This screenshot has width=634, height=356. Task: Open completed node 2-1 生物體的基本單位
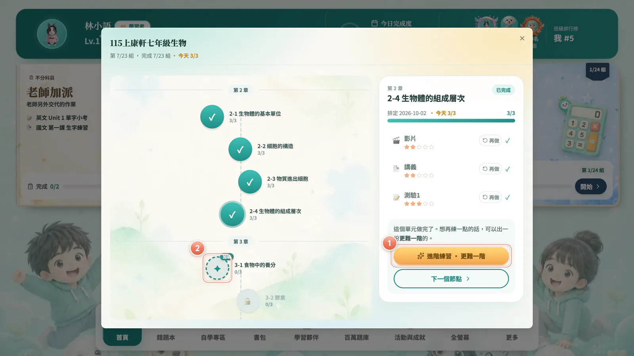(x=212, y=117)
